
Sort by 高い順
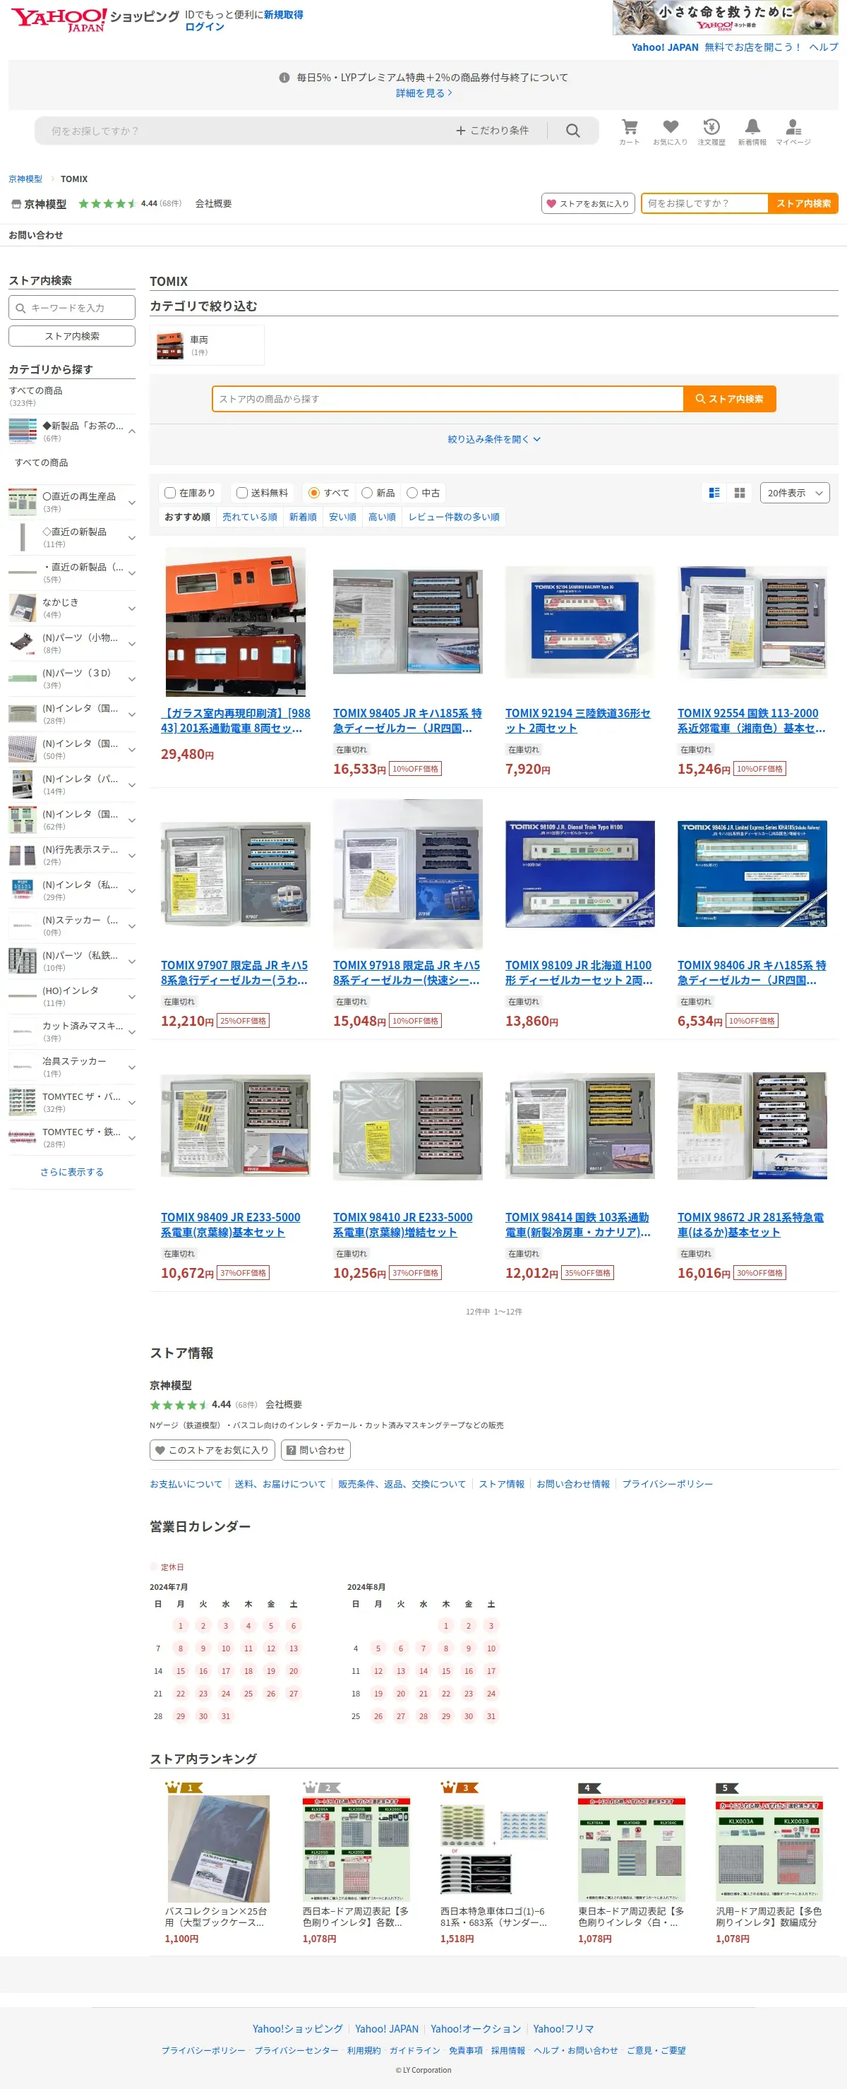pyautogui.click(x=382, y=517)
